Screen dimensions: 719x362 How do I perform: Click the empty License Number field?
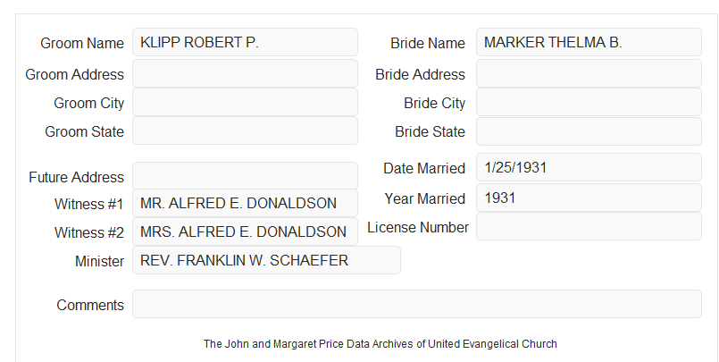click(589, 226)
